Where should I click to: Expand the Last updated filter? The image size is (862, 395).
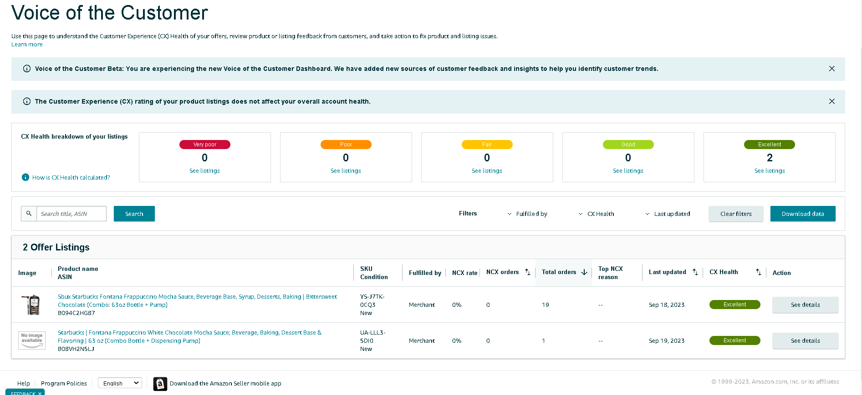point(668,214)
